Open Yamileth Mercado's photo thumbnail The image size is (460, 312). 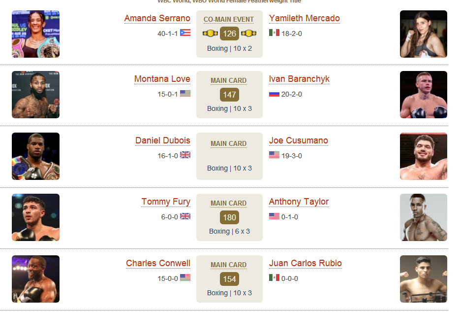pos(424,34)
